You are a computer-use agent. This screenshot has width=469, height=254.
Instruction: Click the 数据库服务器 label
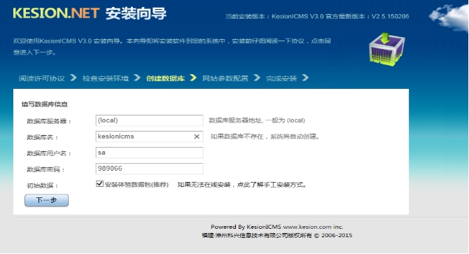coord(49,121)
